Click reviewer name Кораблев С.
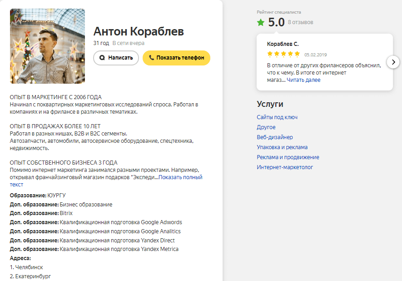This screenshot has height=281, width=402. pyautogui.click(x=283, y=44)
